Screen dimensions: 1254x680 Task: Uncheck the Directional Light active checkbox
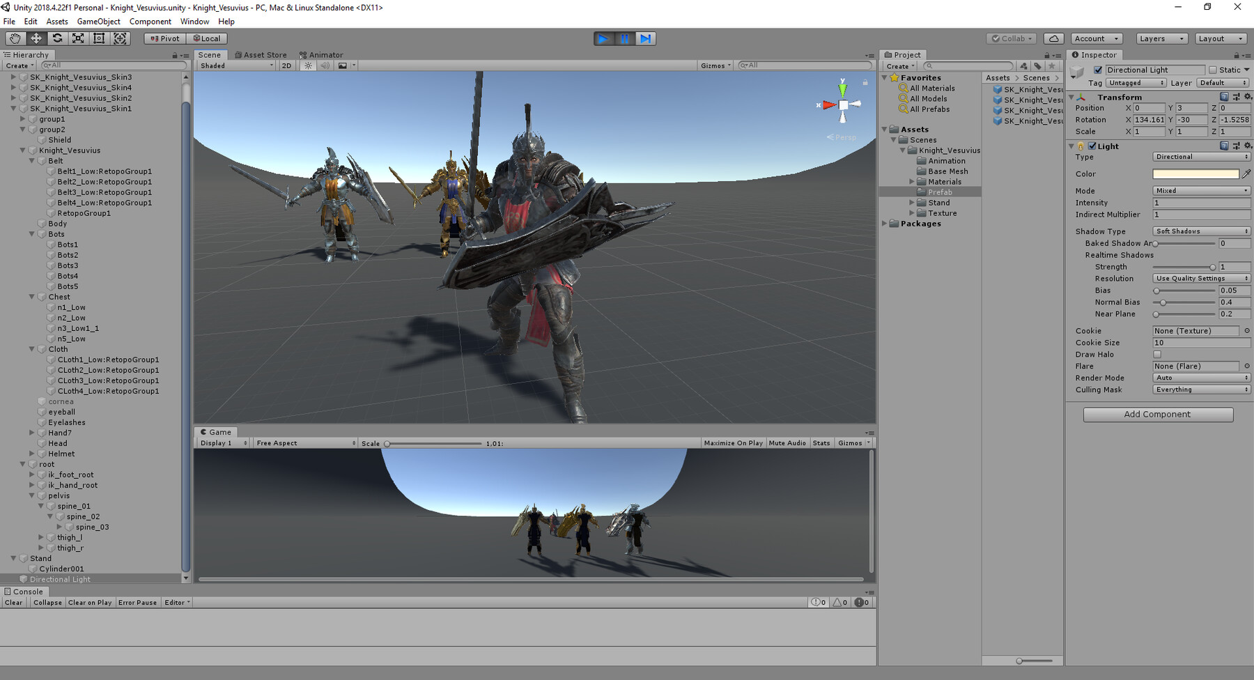tap(1098, 70)
